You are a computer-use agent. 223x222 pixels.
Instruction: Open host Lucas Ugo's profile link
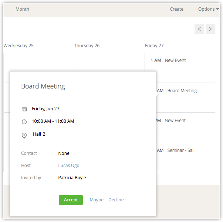tap(69, 166)
